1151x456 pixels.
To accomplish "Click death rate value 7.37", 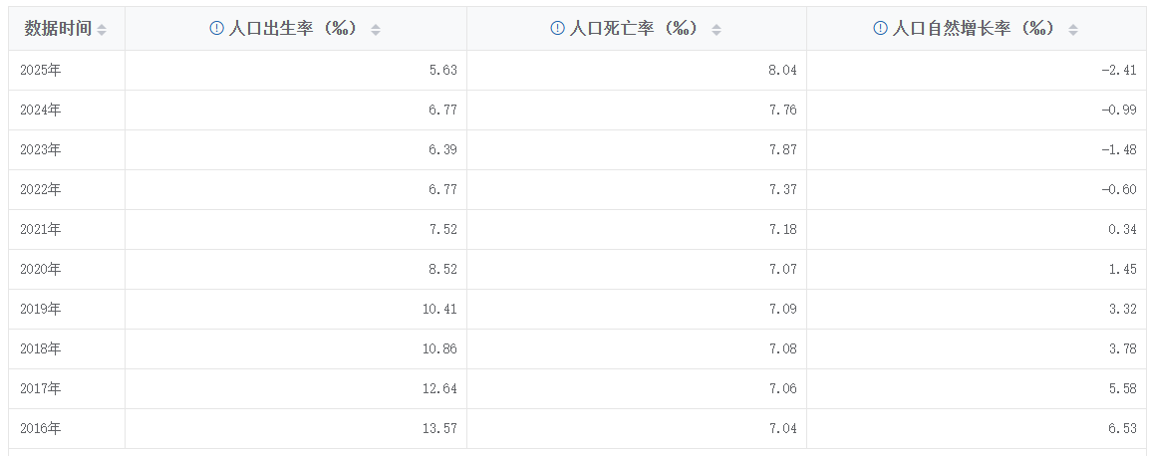I will (x=783, y=189).
